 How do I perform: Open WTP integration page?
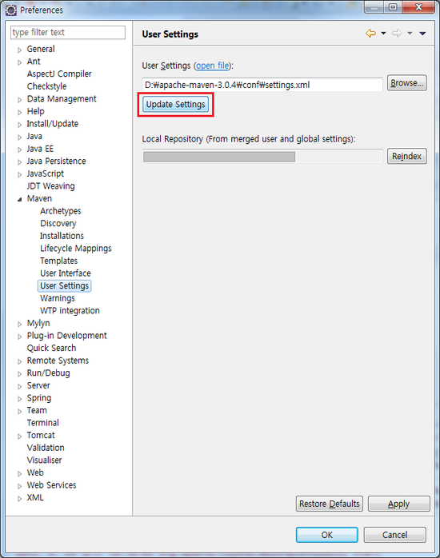70,311
